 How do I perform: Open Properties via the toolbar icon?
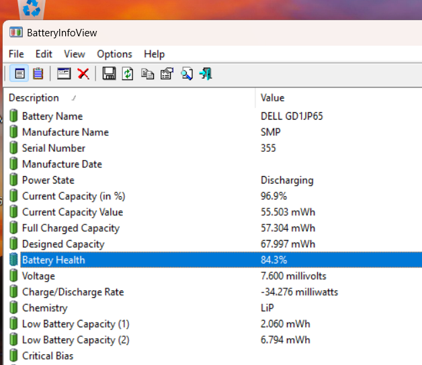tap(167, 73)
